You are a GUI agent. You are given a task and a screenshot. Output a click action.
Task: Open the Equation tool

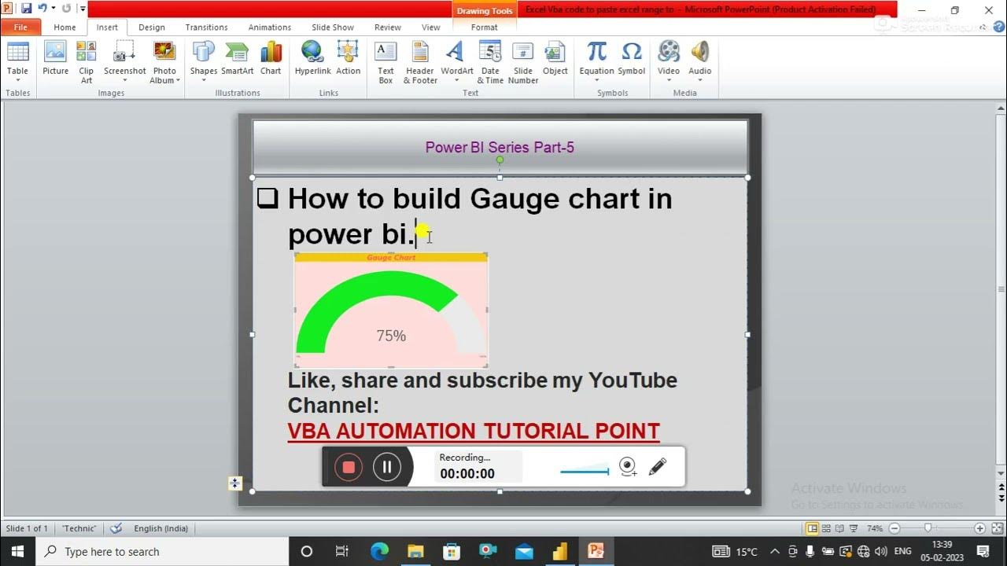pos(596,62)
